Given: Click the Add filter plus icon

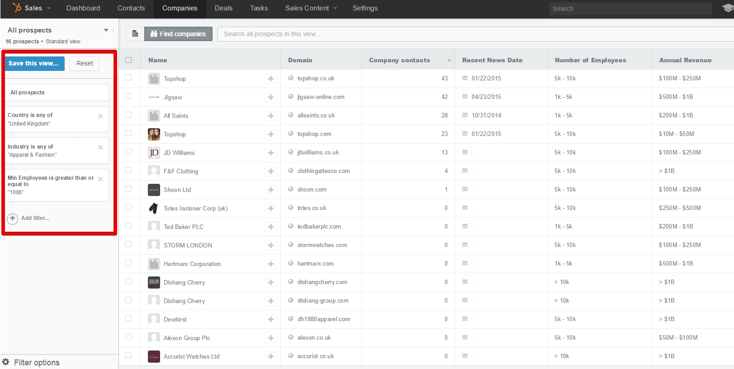Looking at the screenshot, I should (x=13, y=218).
